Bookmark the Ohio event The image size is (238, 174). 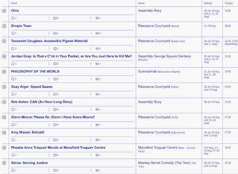(13, 18)
